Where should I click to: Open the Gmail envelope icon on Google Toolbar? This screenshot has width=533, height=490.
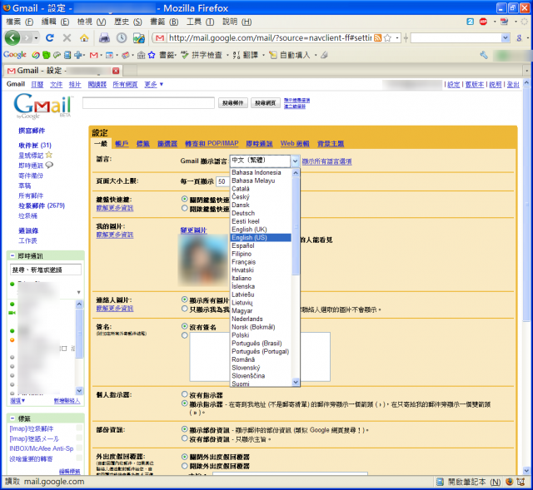coord(94,55)
